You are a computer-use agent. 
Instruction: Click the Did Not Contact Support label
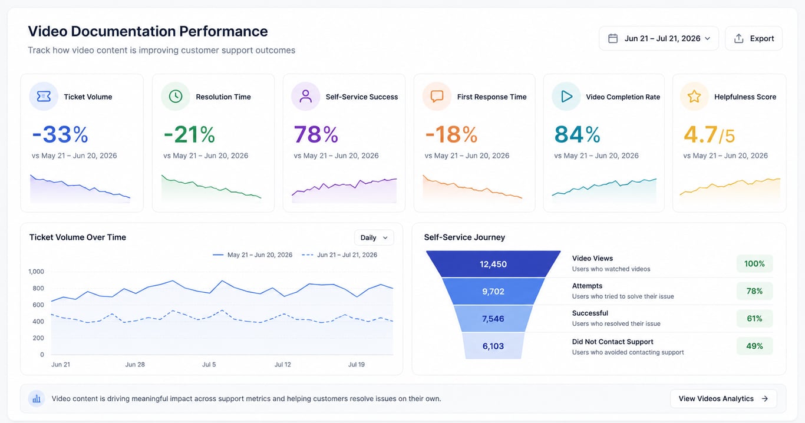point(613,342)
